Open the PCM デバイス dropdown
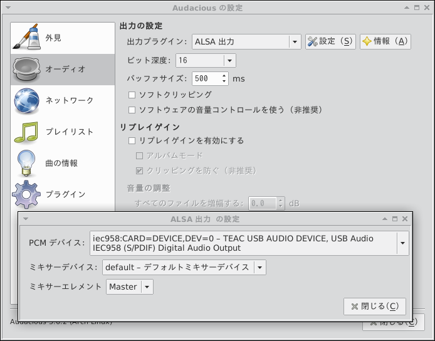 249,243
